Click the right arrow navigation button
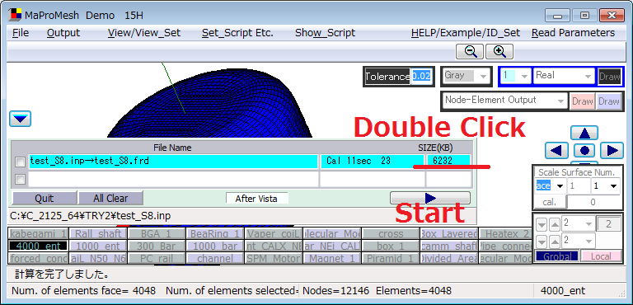633x305 pixels. point(612,151)
